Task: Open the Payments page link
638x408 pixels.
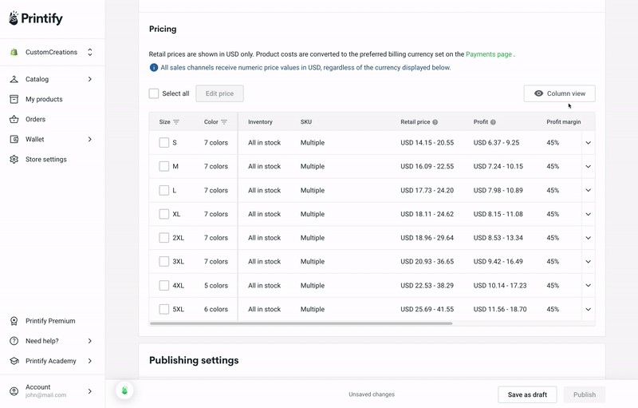Action: click(x=489, y=54)
